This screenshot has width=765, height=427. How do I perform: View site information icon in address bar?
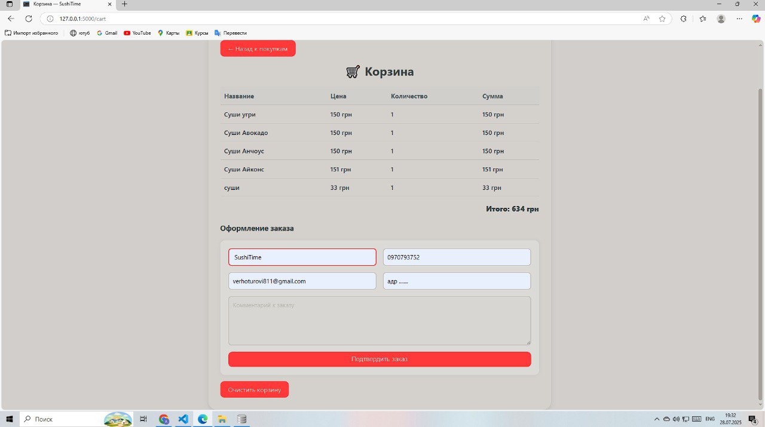click(x=50, y=19)
